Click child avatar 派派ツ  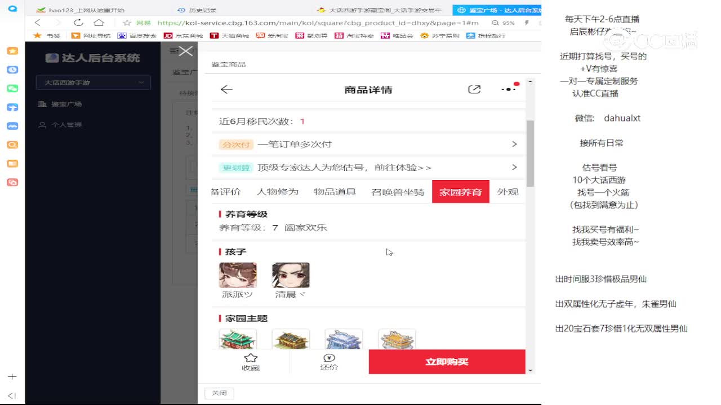point(238,275)
